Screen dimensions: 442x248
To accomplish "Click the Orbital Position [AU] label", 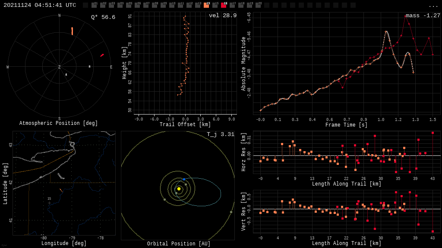I will [179, 244].
